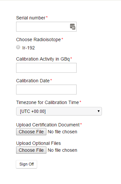
Task: Choose File for Upload Optional Files
Action: click(x=31, y=150)
